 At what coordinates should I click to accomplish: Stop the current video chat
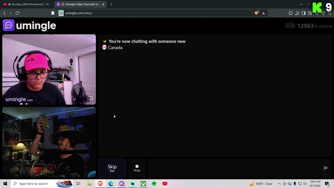pos(137,168)
